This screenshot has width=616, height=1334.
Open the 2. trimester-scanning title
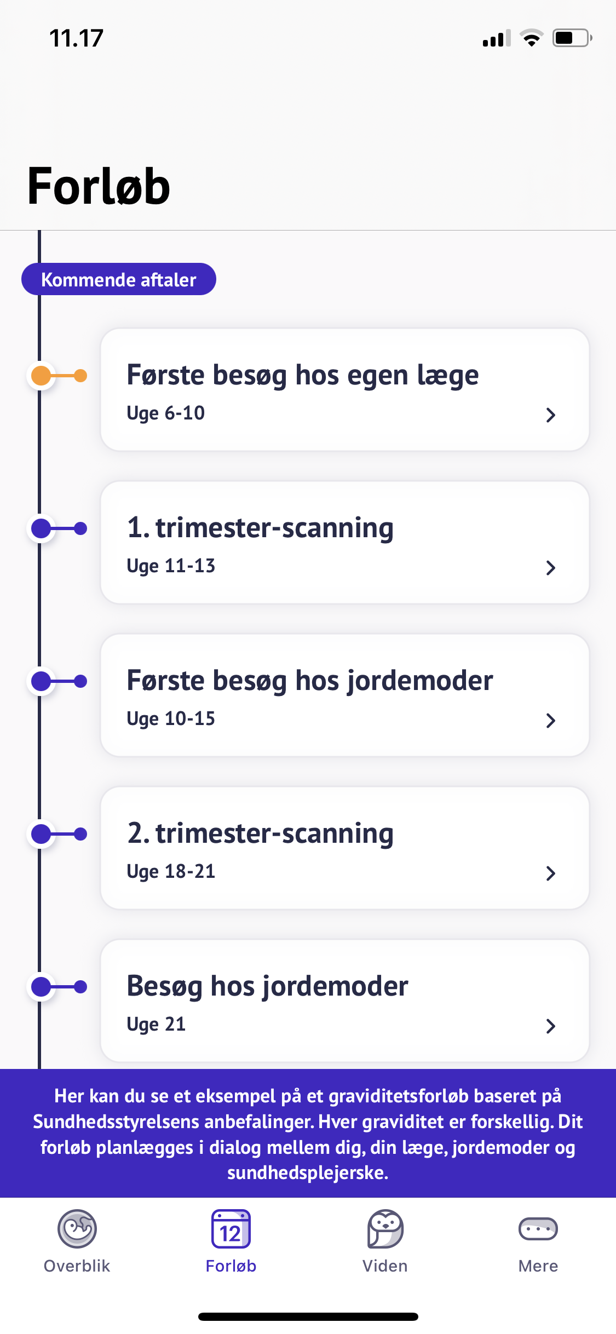[261, 833]
